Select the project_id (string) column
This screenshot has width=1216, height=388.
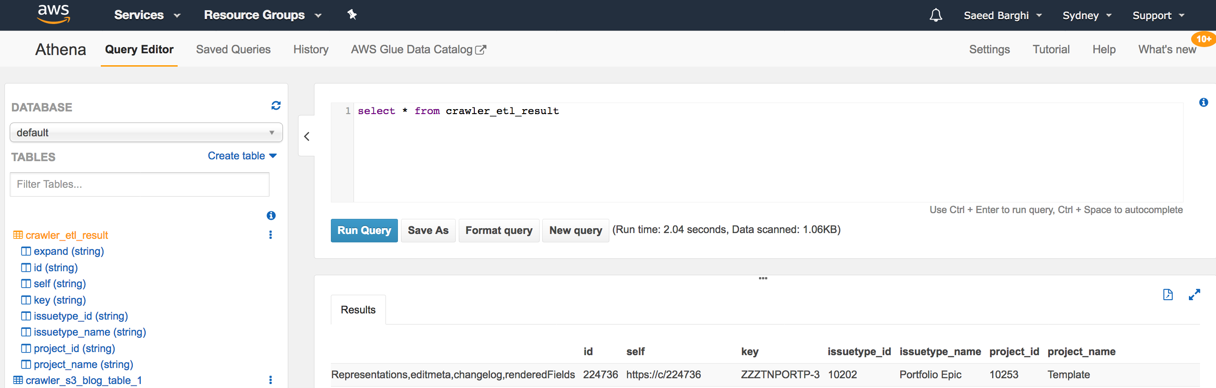pyautogui.click(x=74, y=348)
